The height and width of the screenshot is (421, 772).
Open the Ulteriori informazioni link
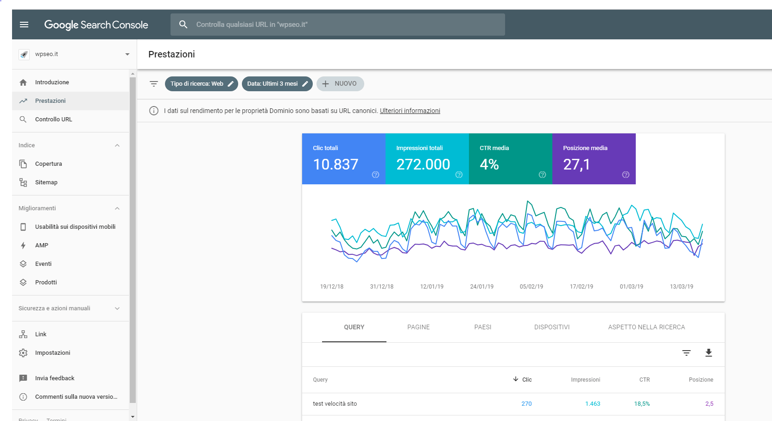410,111
